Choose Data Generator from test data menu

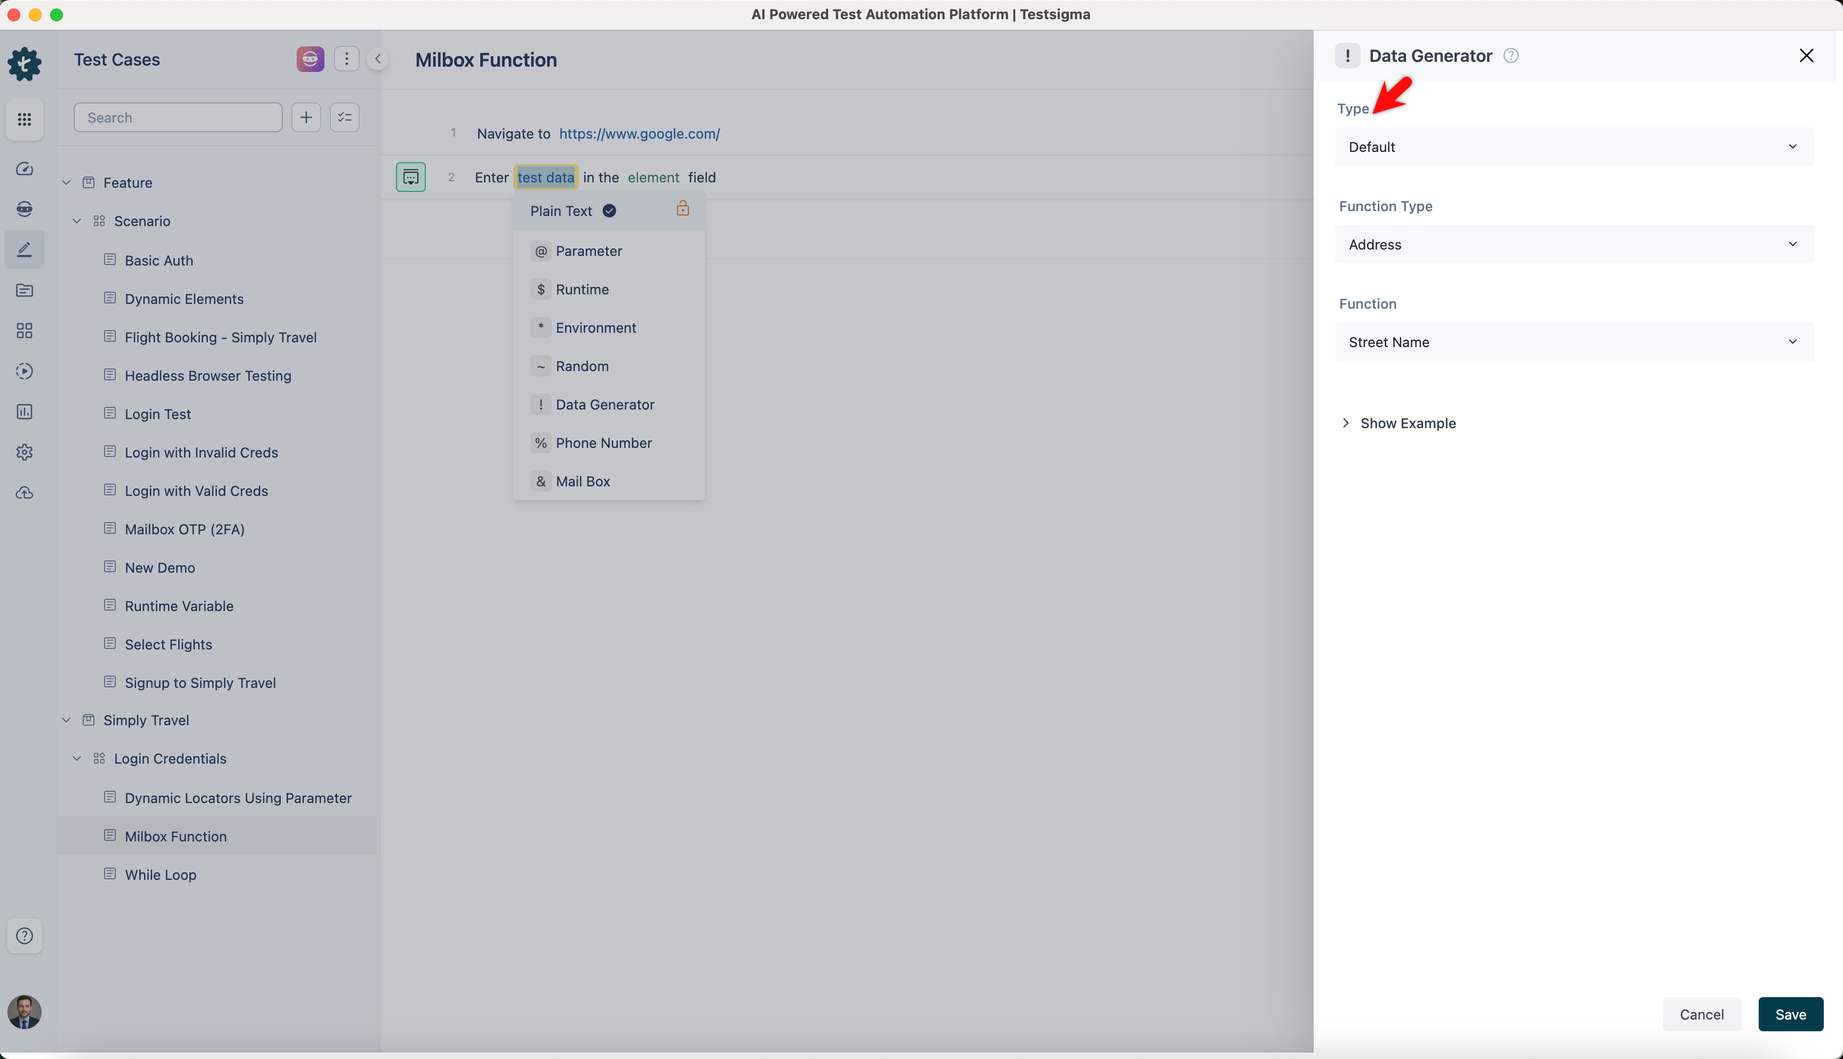click(x=605, y=404)
